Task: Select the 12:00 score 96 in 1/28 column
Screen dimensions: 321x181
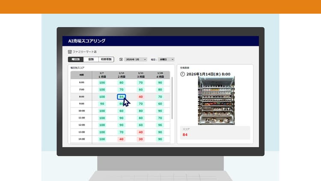Action: [160, 125]
